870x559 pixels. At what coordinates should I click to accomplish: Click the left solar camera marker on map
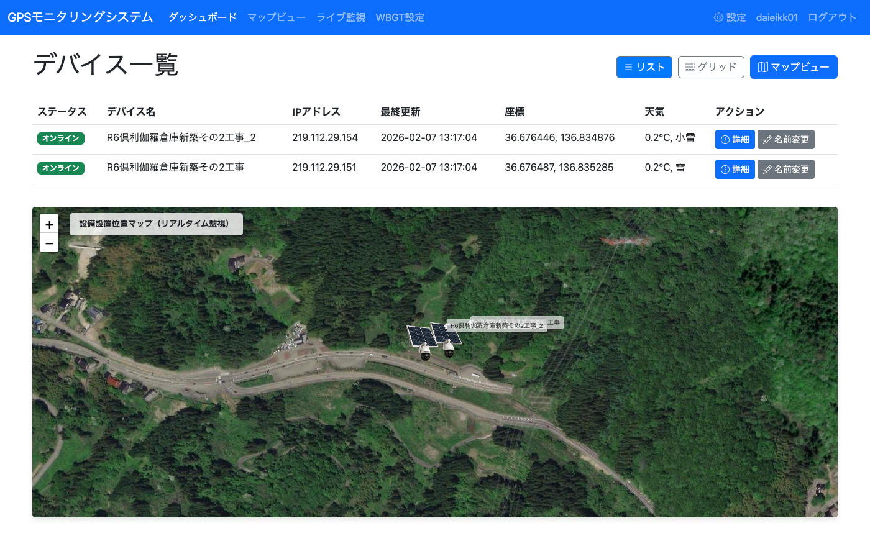[x=422, y=343]
